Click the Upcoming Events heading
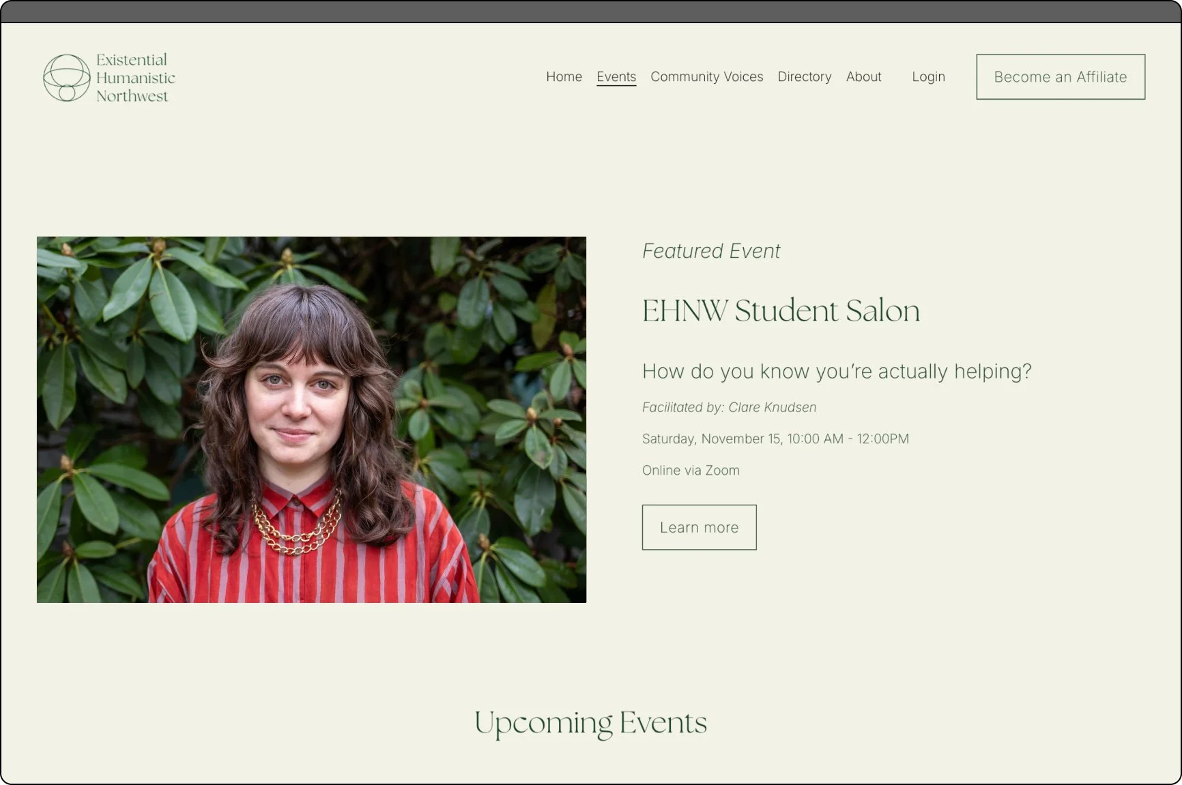The height and width of the screenshot is (785, 1182). [x=591, y=724]
